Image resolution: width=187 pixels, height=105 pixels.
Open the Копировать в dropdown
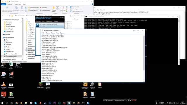click(x=33, y=10)
